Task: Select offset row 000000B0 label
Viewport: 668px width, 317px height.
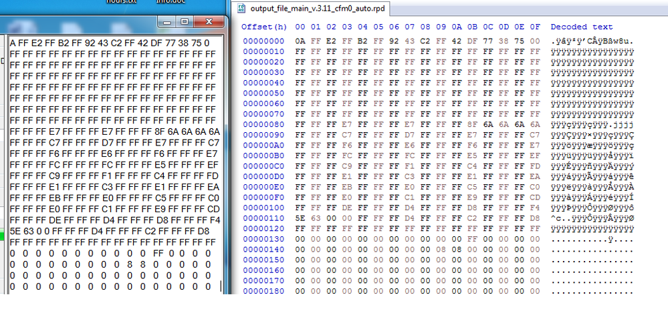Action: point(263,156)
